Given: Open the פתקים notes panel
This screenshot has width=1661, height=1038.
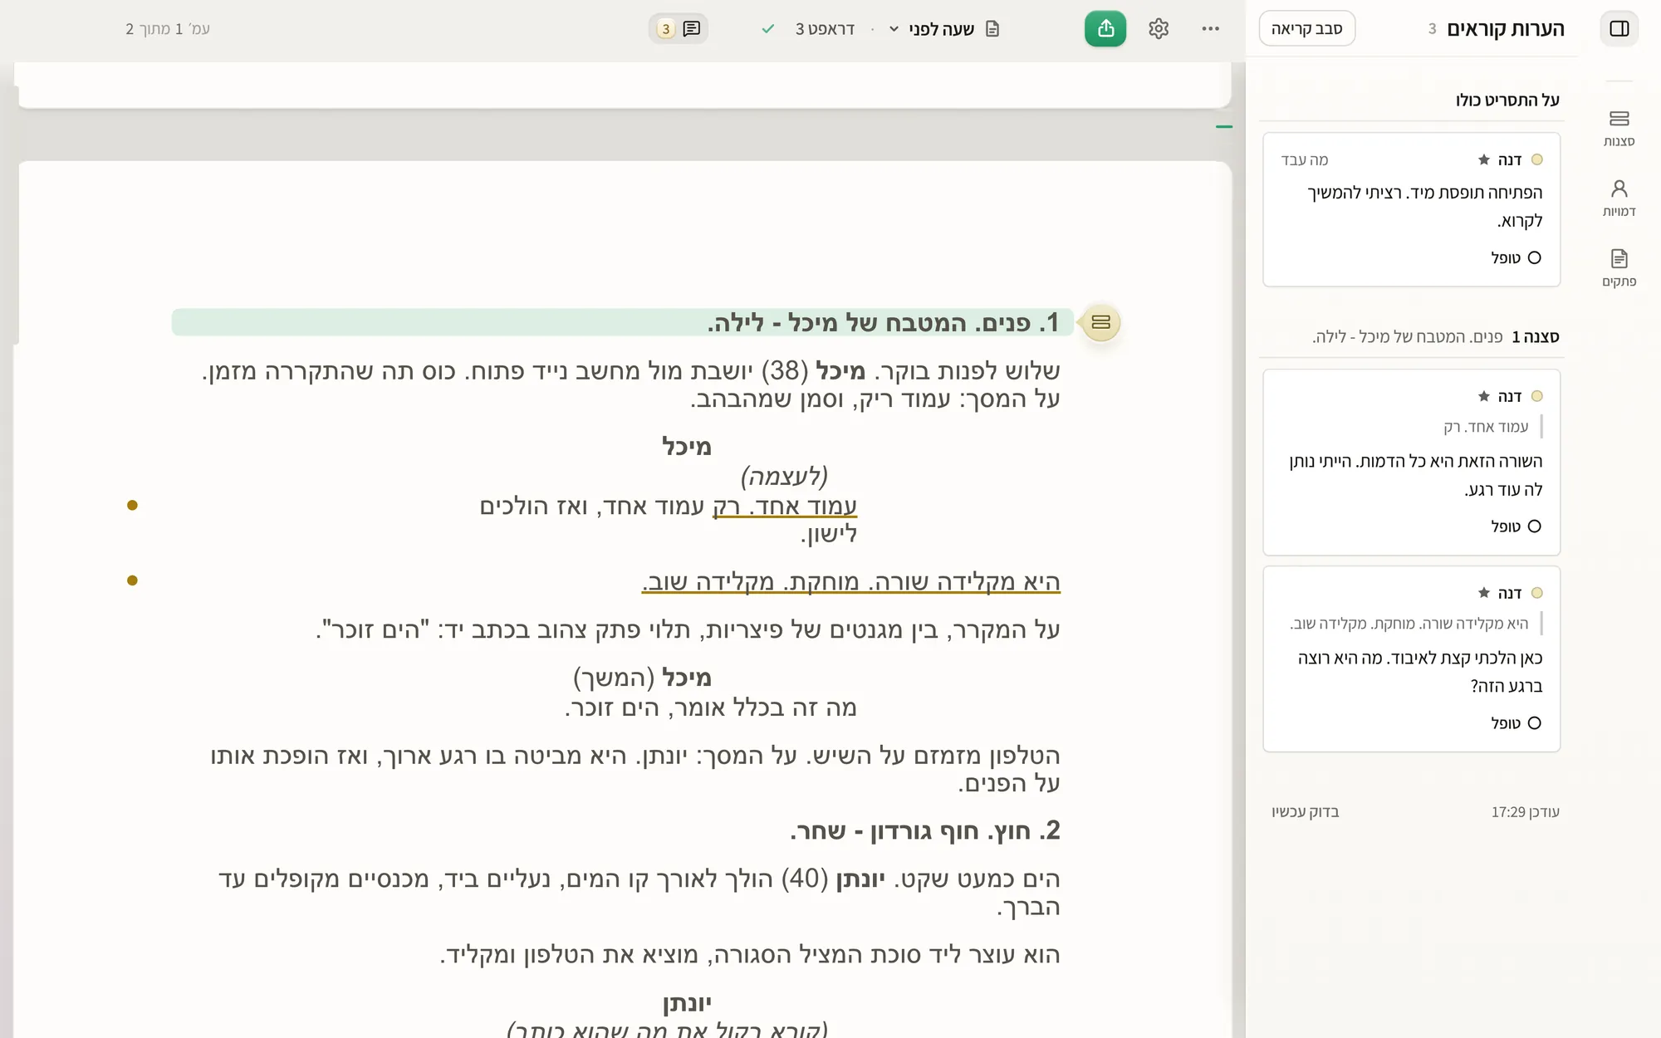Looking at the screenshot, I should pyautogui.click(x=1619, y=269).
